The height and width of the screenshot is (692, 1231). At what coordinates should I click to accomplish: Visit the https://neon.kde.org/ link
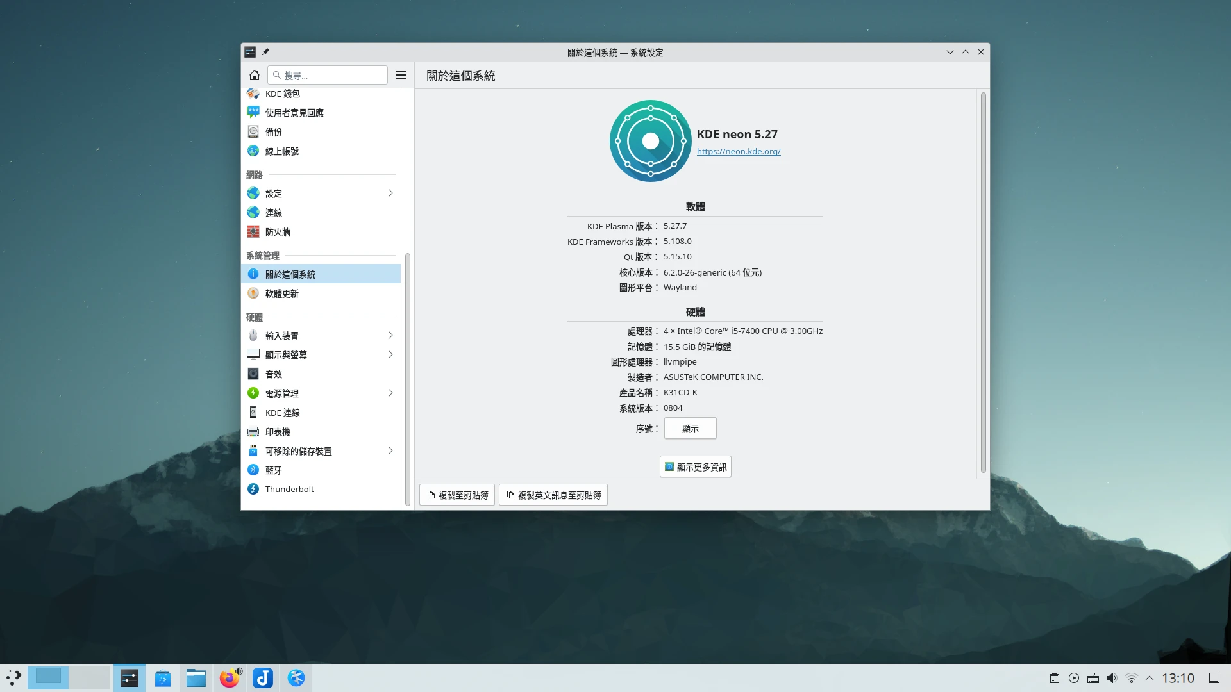(739, 151)
